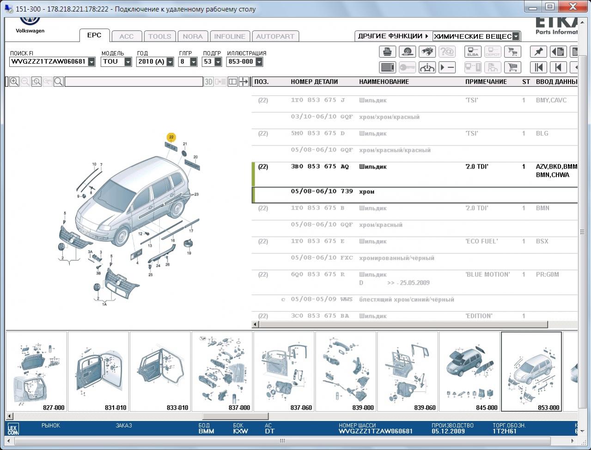The image size is (591, 450).
Task: Open illustration thumbnail 837-060
Action: click(x=284, y=372)
